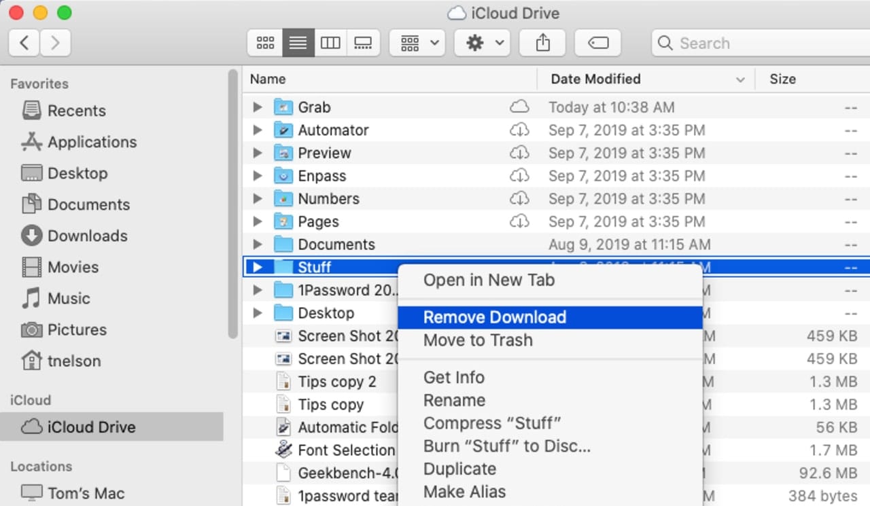
Task: Open Applications in the sidebar
Action: pyautogui.click(x=92, y=142)
